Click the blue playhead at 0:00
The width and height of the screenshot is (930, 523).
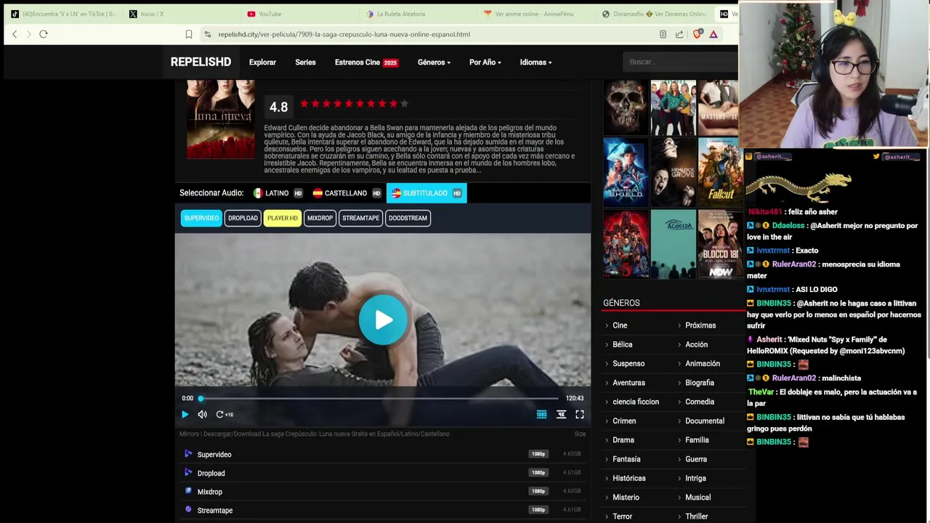tap(201, 398)
